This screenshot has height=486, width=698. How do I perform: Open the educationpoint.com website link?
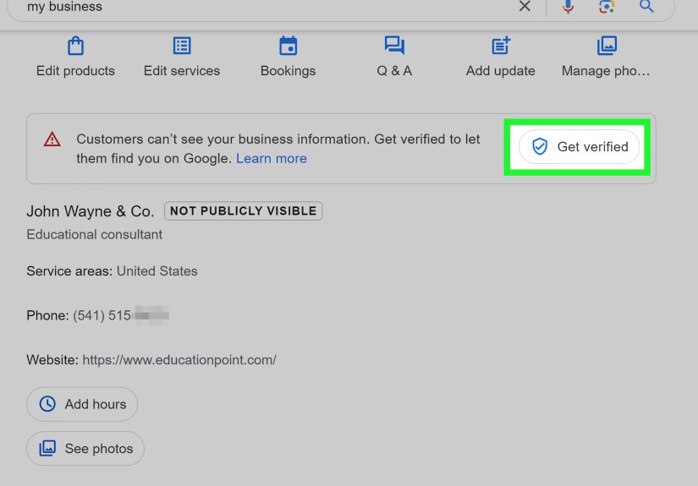click(x=179, y=360)
